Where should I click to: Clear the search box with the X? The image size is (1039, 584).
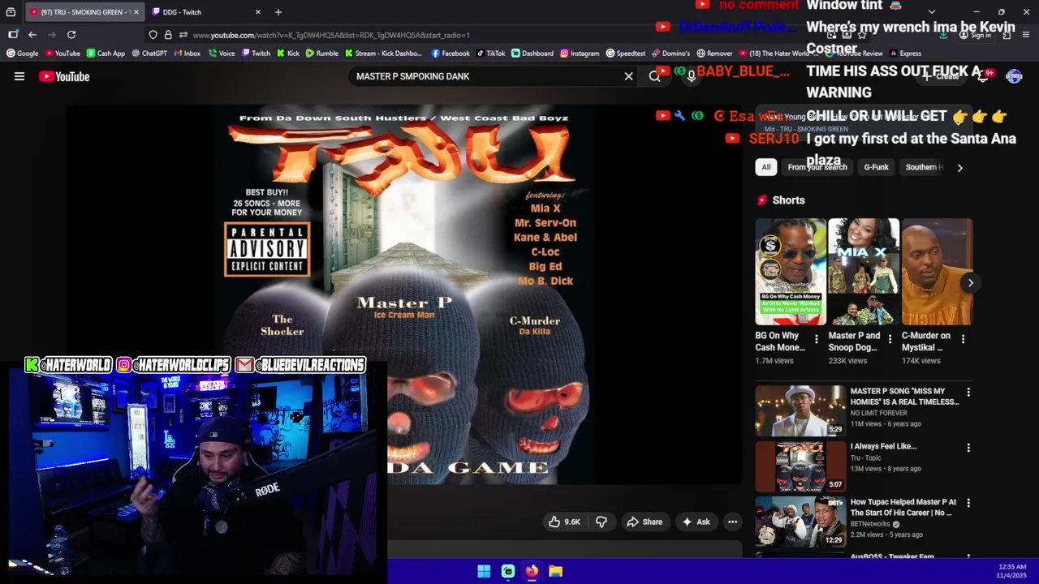click(628, 76)
